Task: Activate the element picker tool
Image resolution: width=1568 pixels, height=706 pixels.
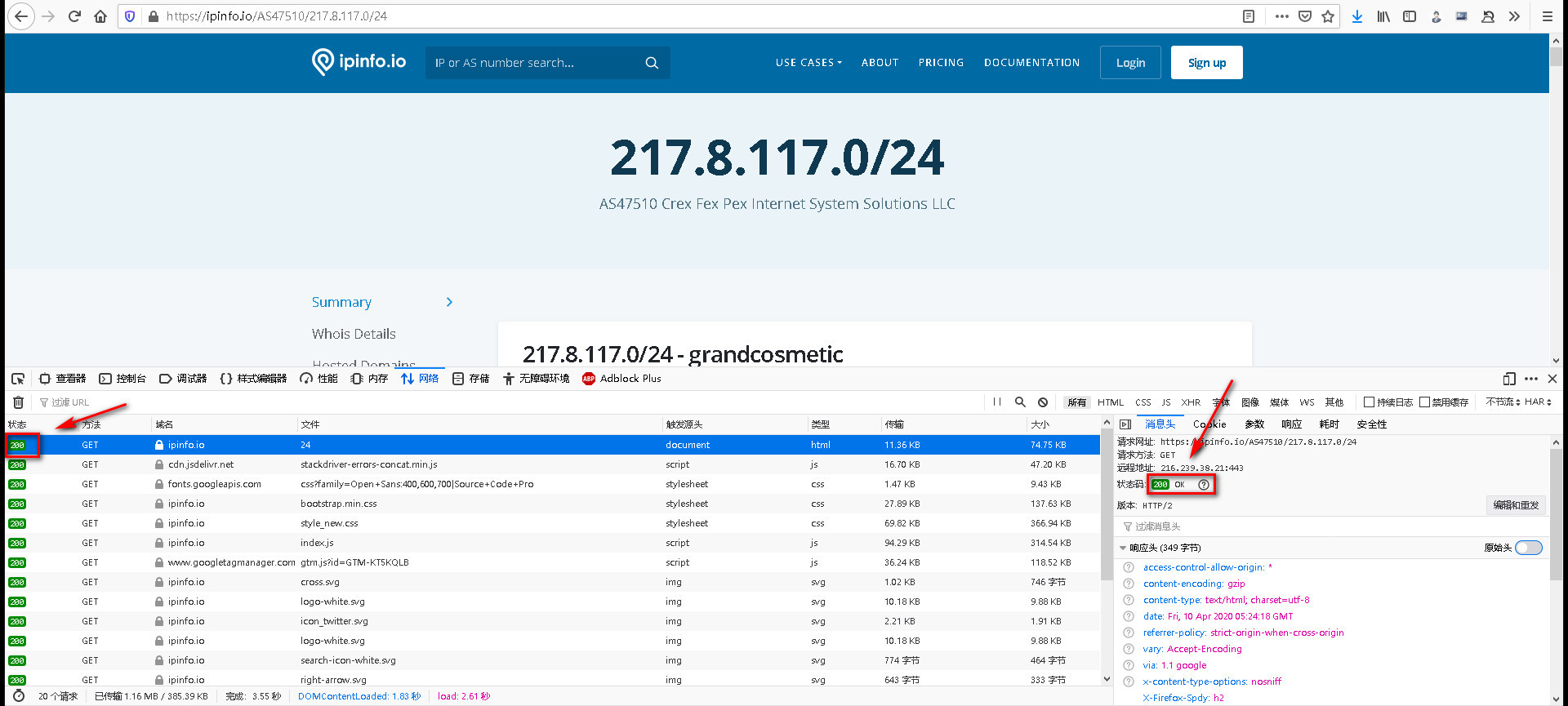Action: [x=18, y=379]
